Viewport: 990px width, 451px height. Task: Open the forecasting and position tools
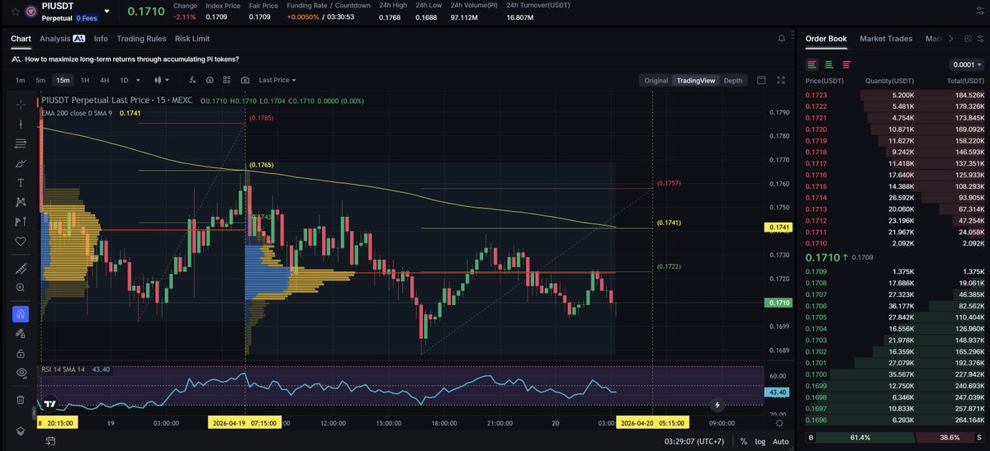[20, 222]
